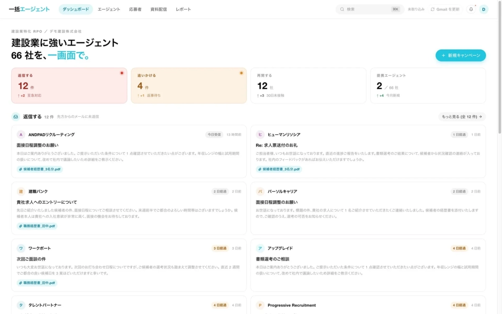Click the パーソルキャリア avatar パ
Viewport: 502px width, 314px height.
260,191
